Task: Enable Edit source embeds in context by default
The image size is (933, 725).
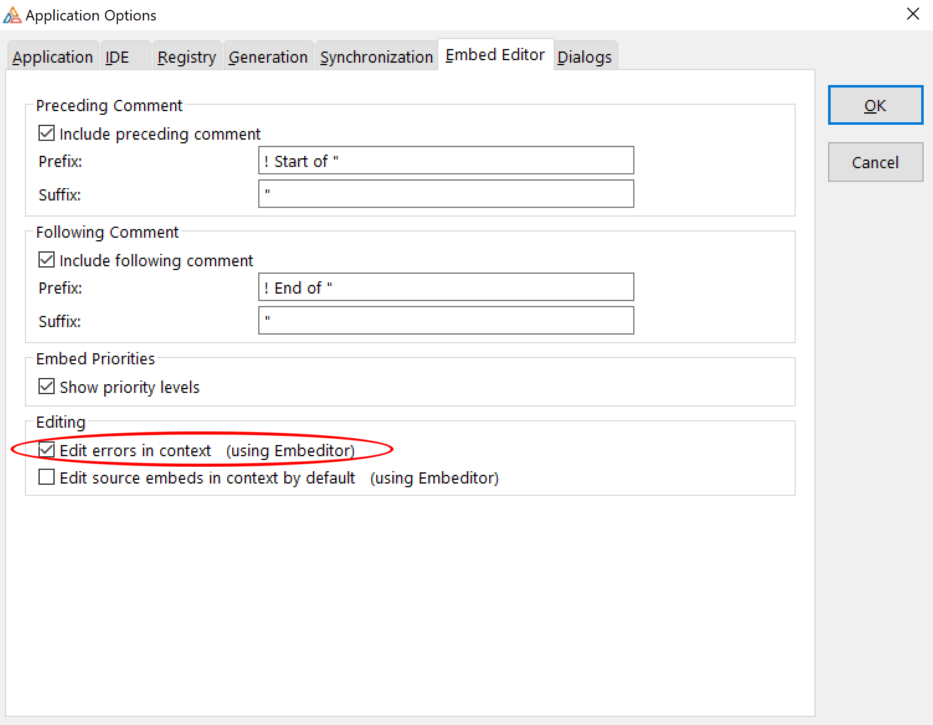Action: (47, 477)
